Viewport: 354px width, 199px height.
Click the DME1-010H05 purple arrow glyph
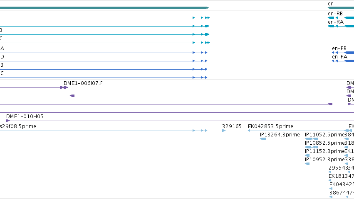(x=8, y=121)
